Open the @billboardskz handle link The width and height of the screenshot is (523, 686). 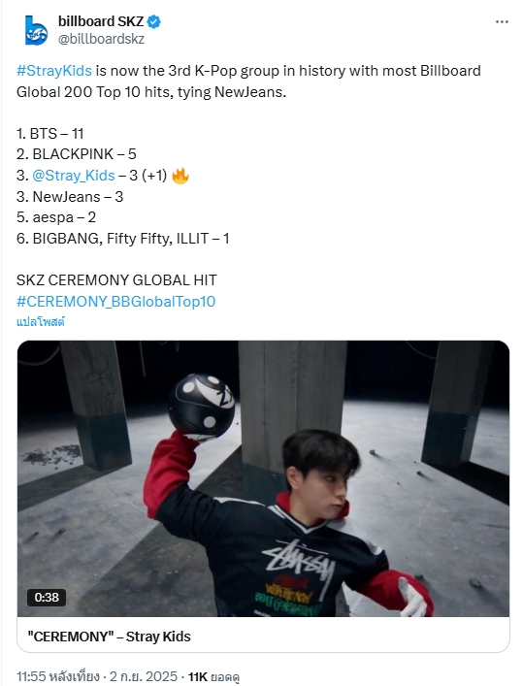[101, 39]
